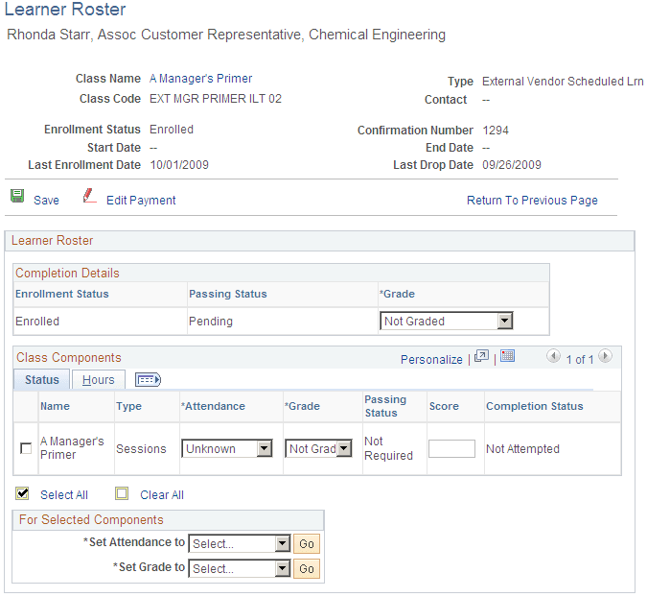647x597 pixels.
Task: Check the A Manager's Primer row checkbox
Action: click(26, 448)
